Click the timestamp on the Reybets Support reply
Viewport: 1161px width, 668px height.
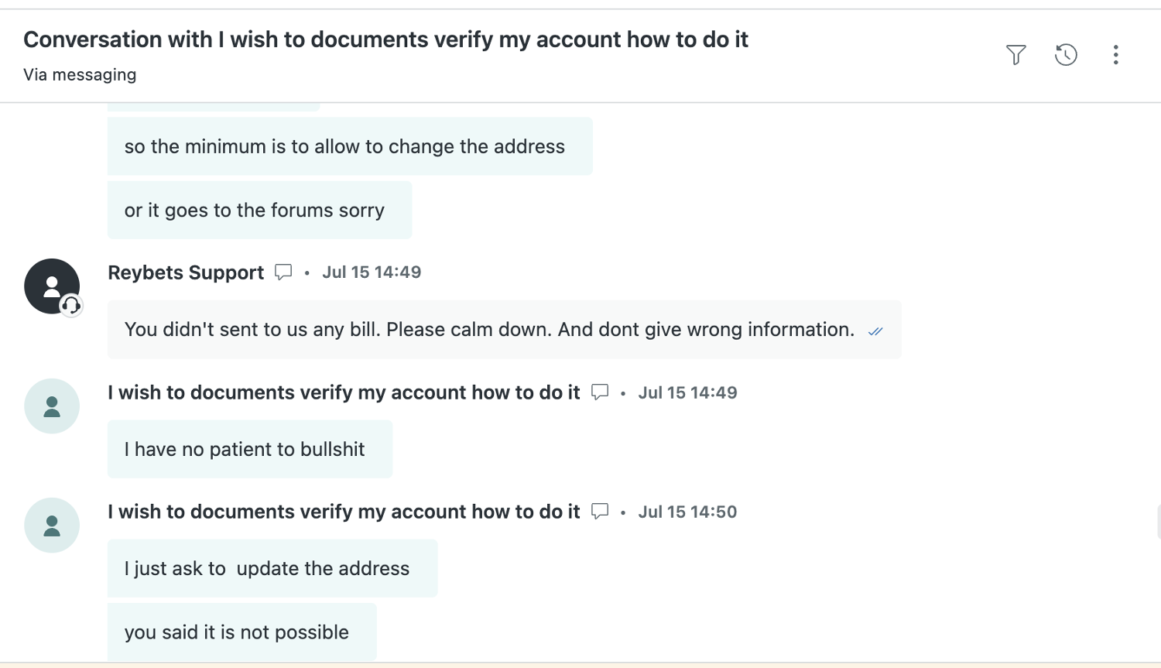[372, 272]
